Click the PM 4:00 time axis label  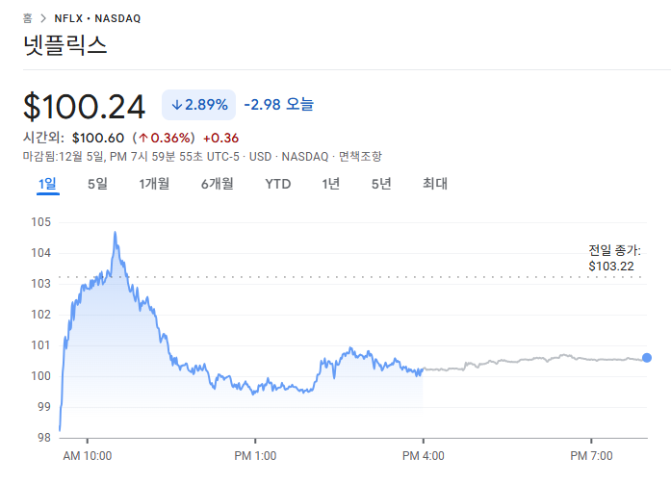(x=424, y=454)
